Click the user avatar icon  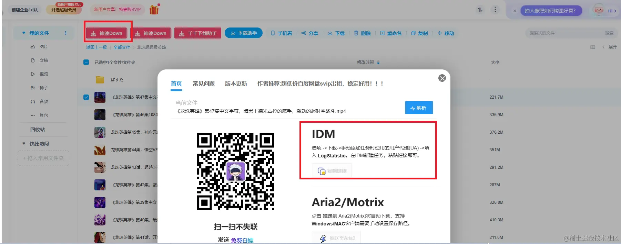click(x=599, y=10)
